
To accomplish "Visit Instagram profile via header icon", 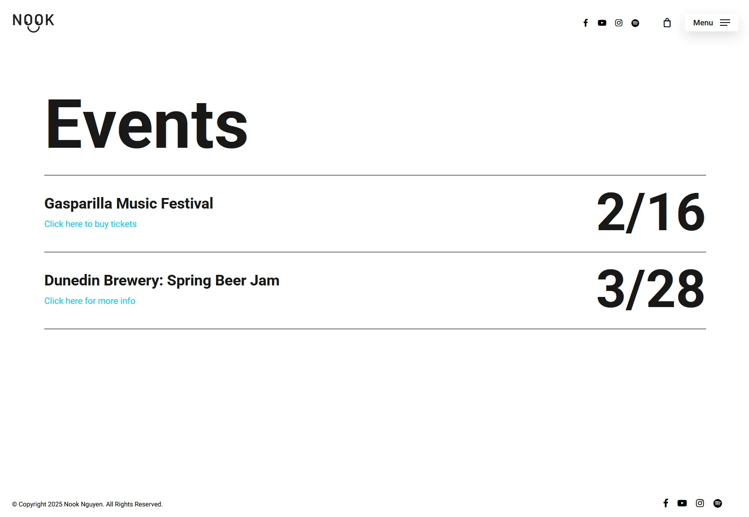I will tap(619, 23).
